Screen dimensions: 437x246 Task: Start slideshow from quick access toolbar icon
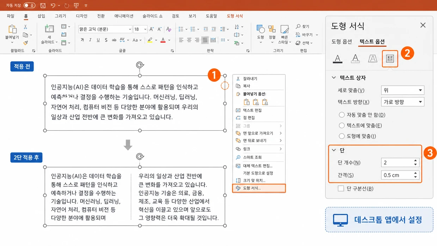(x=76, y=6)
